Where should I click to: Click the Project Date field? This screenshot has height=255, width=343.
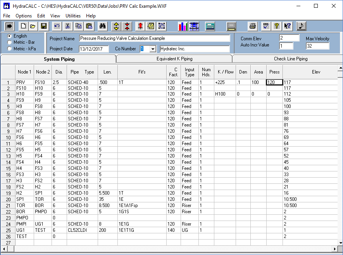(94, 49)
